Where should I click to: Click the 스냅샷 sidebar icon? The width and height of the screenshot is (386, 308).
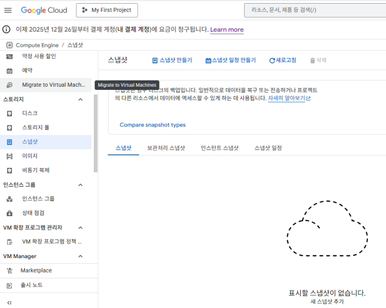pyautogui.click(x=9, y=142)
